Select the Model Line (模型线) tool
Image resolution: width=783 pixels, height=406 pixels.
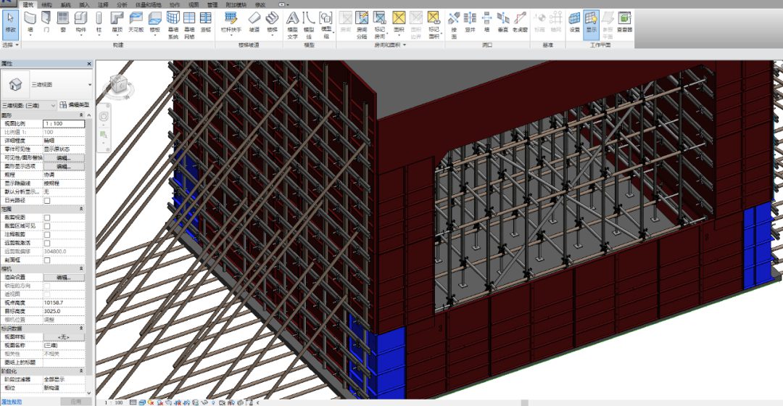[309, 25]
